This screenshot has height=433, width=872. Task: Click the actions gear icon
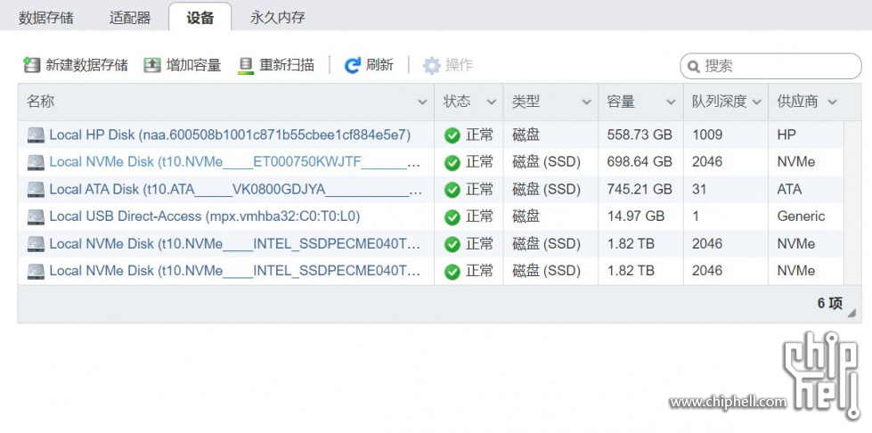[432, 65]
